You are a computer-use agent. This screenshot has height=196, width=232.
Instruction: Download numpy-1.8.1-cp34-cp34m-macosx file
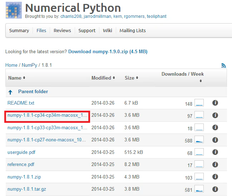click(47, 115)
